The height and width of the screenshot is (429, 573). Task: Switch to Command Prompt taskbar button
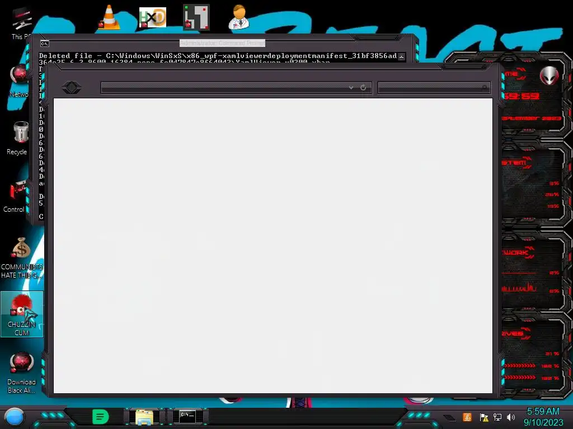click(x=187, y=417)
